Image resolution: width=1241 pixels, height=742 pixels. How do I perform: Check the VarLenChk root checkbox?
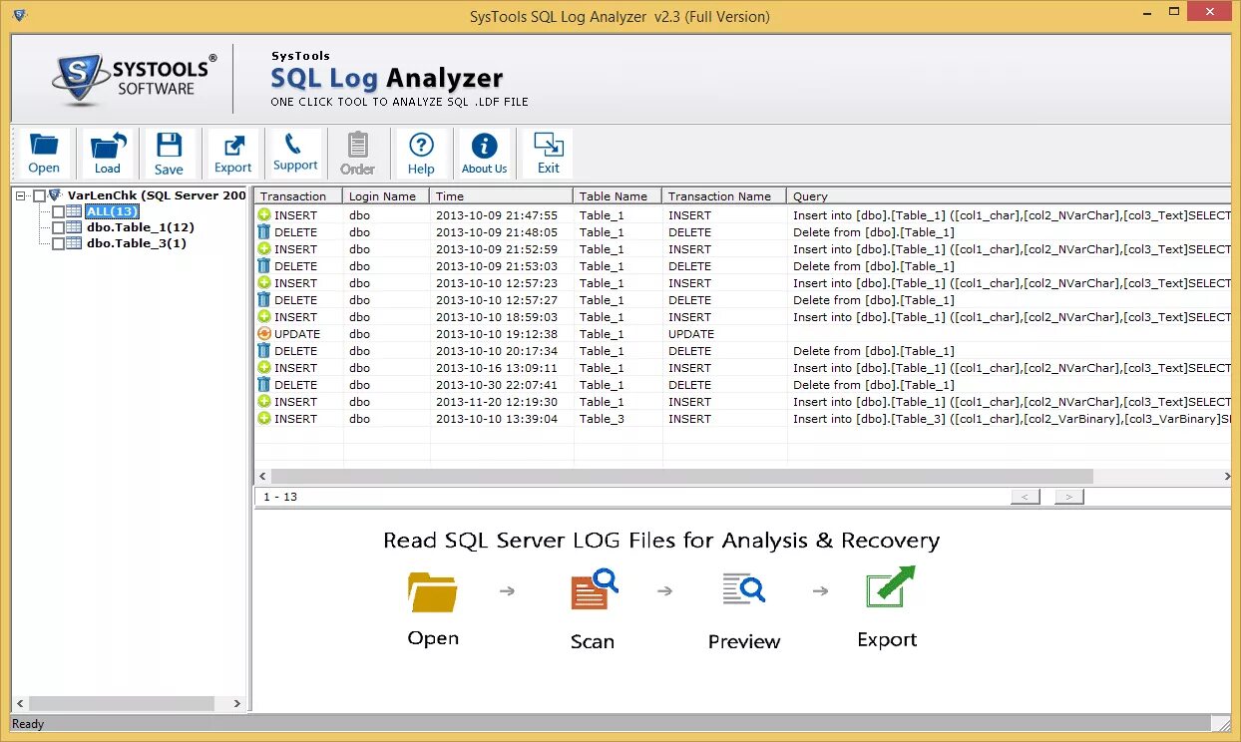point(39,196)
